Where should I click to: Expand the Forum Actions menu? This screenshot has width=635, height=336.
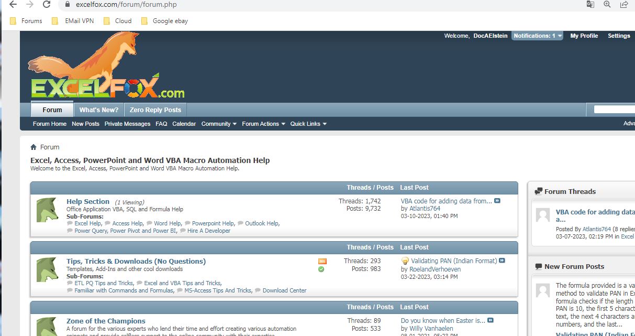point(263,124)
